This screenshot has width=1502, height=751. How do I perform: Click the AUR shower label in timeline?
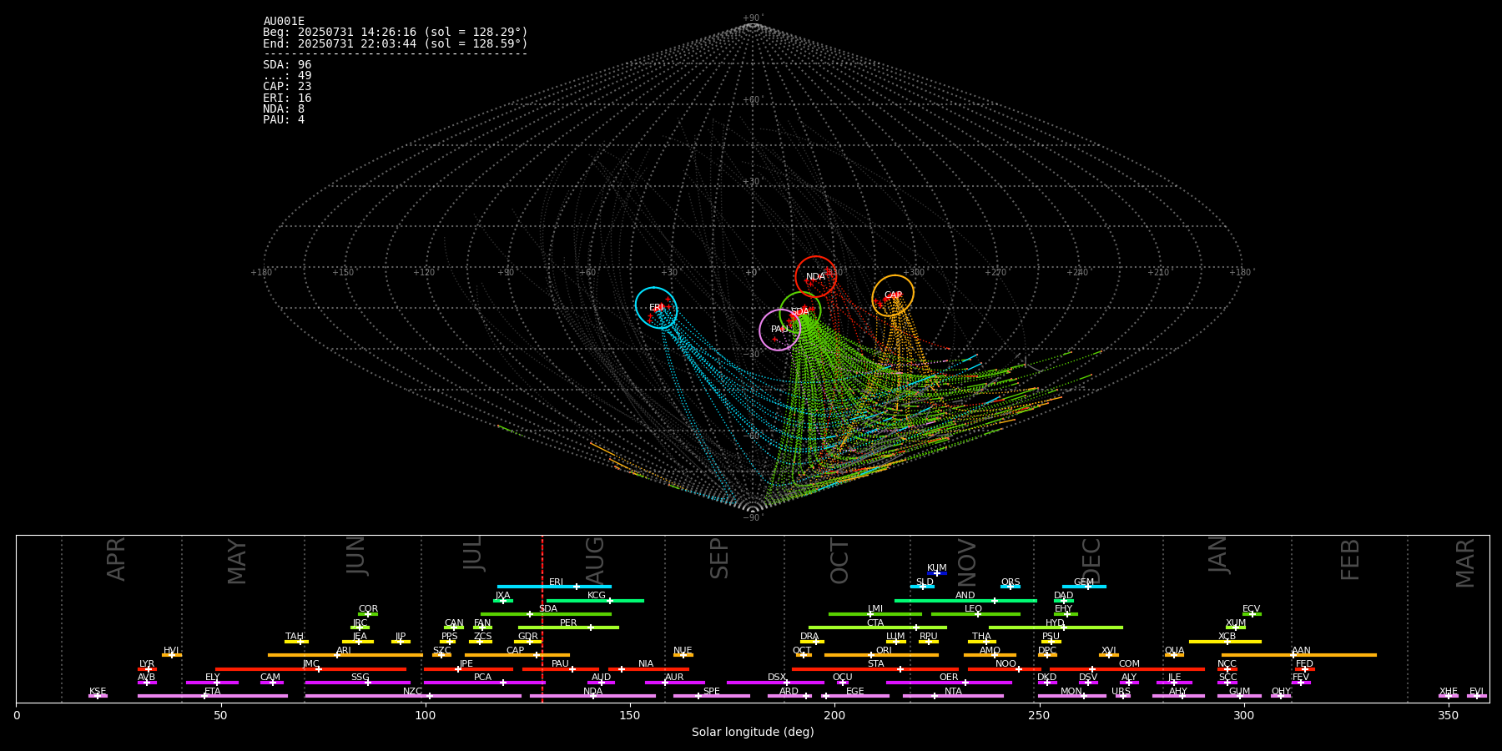[x=674, y=678]
